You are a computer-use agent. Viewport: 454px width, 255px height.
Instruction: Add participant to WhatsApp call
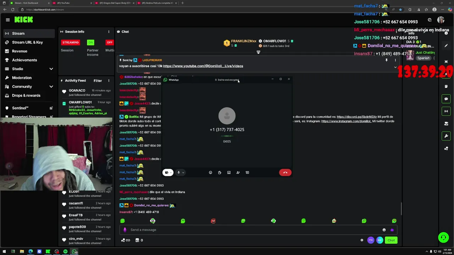tap(238, 172)
